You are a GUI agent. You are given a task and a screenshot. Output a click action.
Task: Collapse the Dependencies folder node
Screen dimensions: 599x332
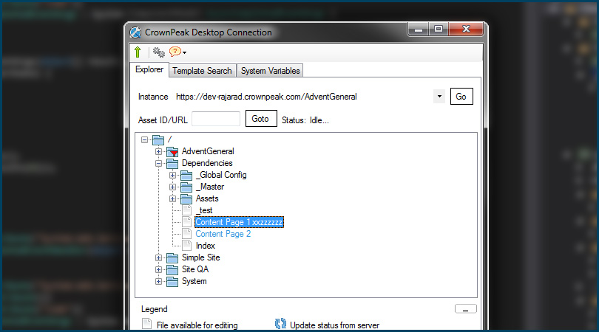(x=158, y=164)
